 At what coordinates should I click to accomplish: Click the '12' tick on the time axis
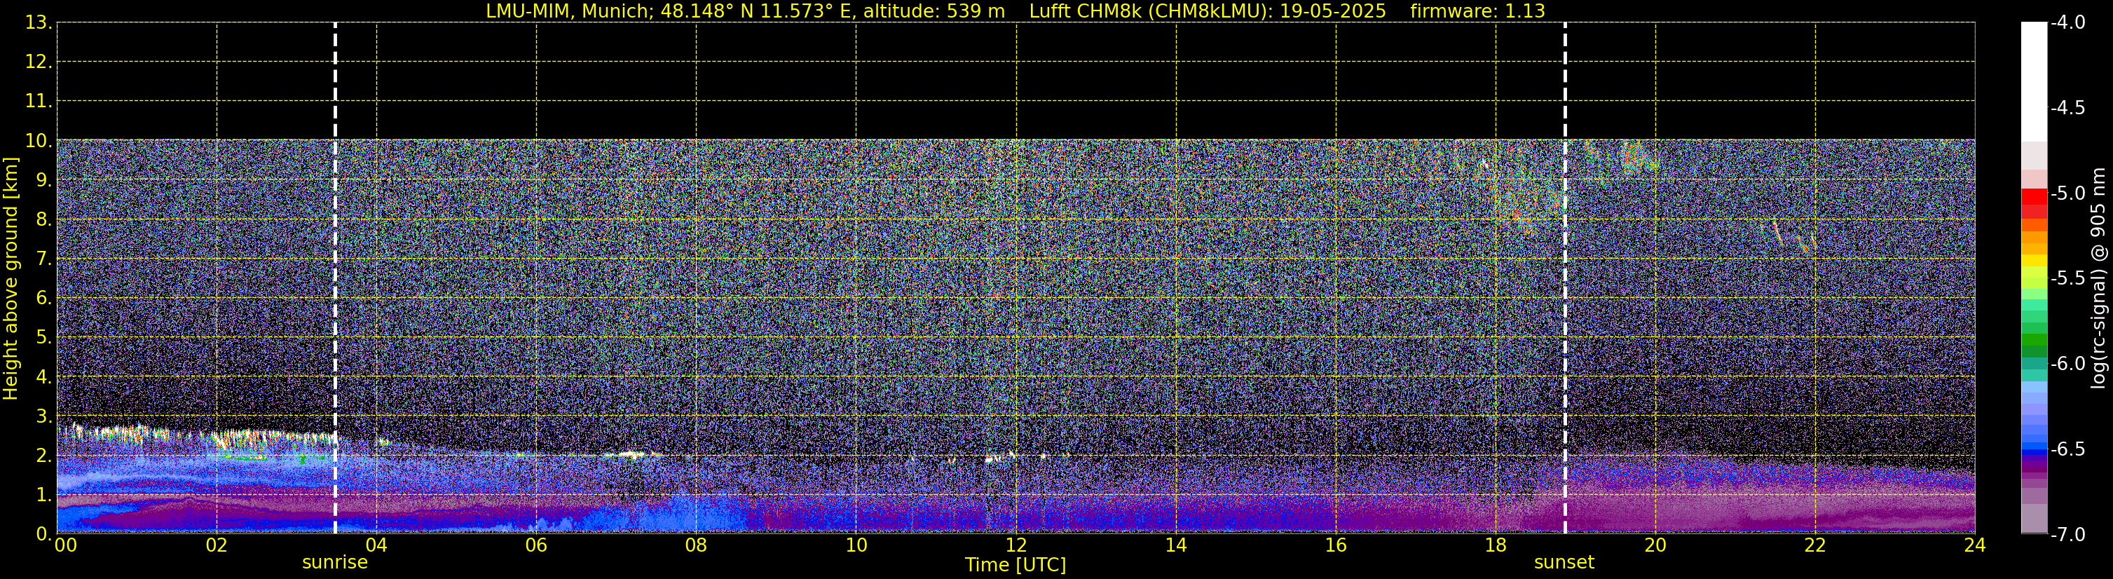click(1016, 546)
